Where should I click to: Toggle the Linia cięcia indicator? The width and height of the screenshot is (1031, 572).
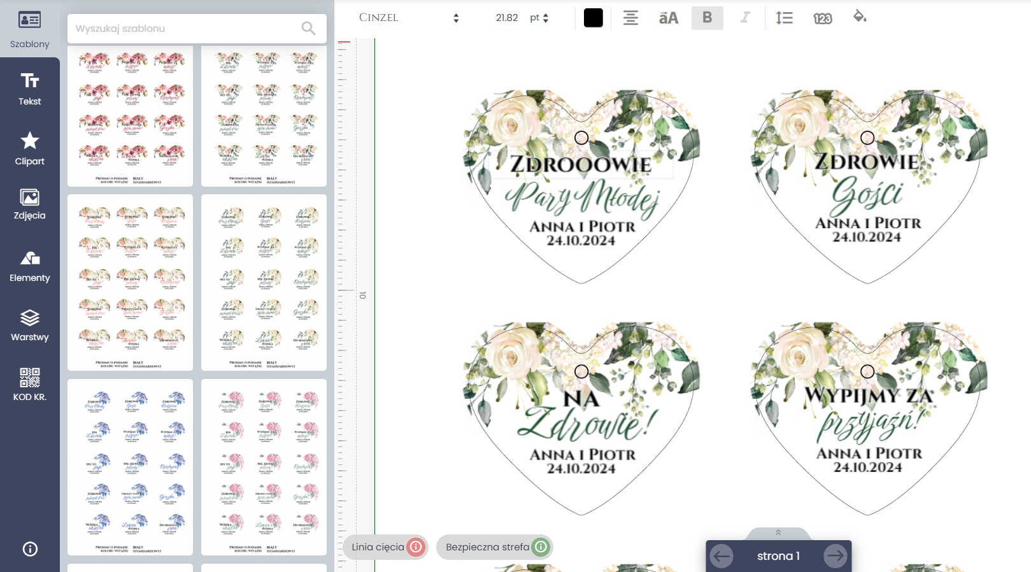click(x=415, y=547)
